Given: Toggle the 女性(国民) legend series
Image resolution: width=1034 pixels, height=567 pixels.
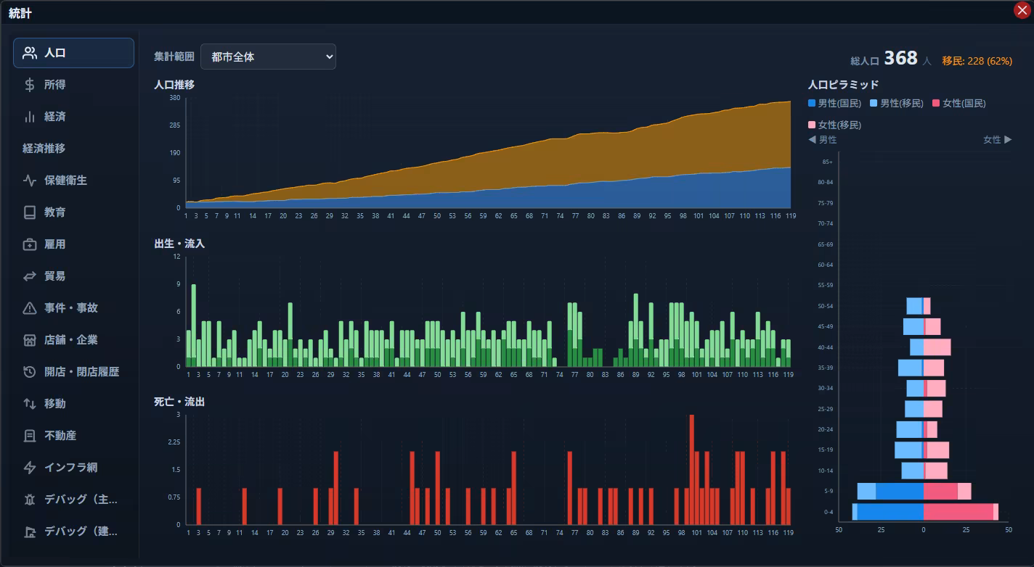Looking at the screenshot, I should (x=959, y=104).
